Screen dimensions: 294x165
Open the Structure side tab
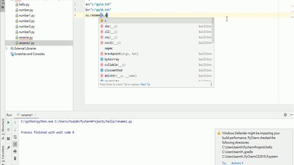click(3, 129)
